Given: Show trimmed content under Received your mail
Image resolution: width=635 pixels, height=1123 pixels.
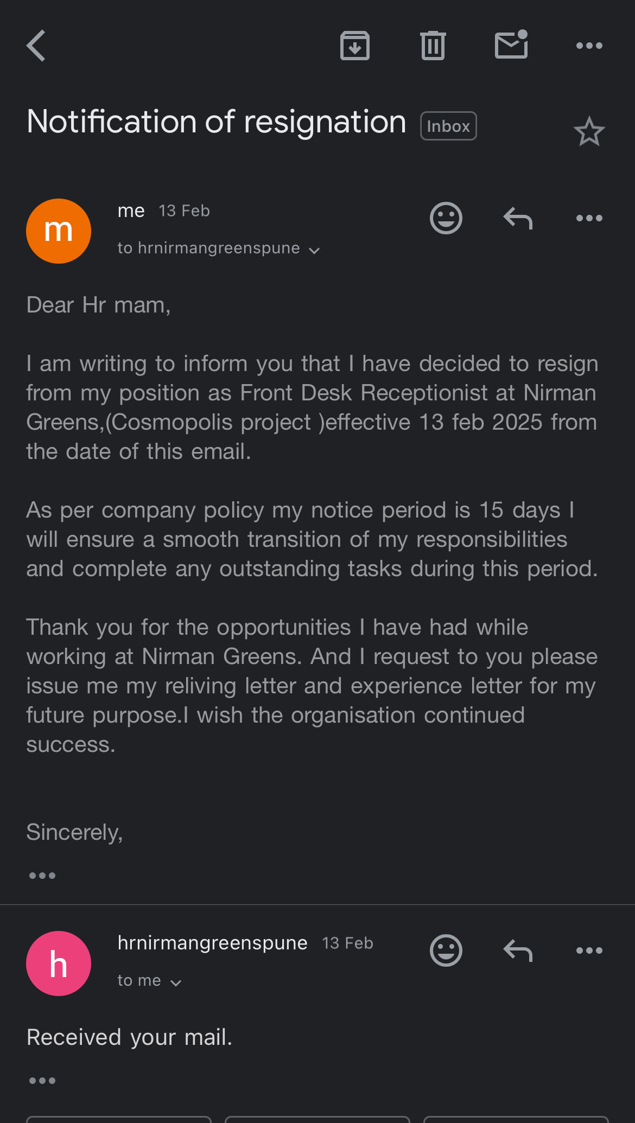Looking at the screenshot, I should [x=42, y=1081].
